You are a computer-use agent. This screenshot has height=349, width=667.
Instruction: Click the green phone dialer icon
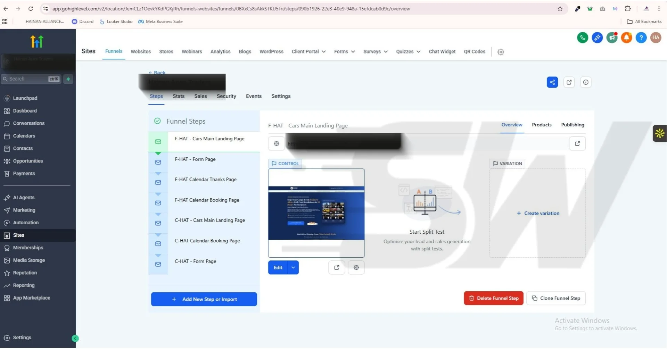point(583,38)
